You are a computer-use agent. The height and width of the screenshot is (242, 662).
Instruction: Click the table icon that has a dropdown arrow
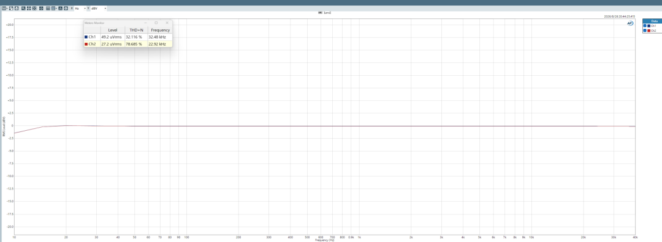(53, 9)
